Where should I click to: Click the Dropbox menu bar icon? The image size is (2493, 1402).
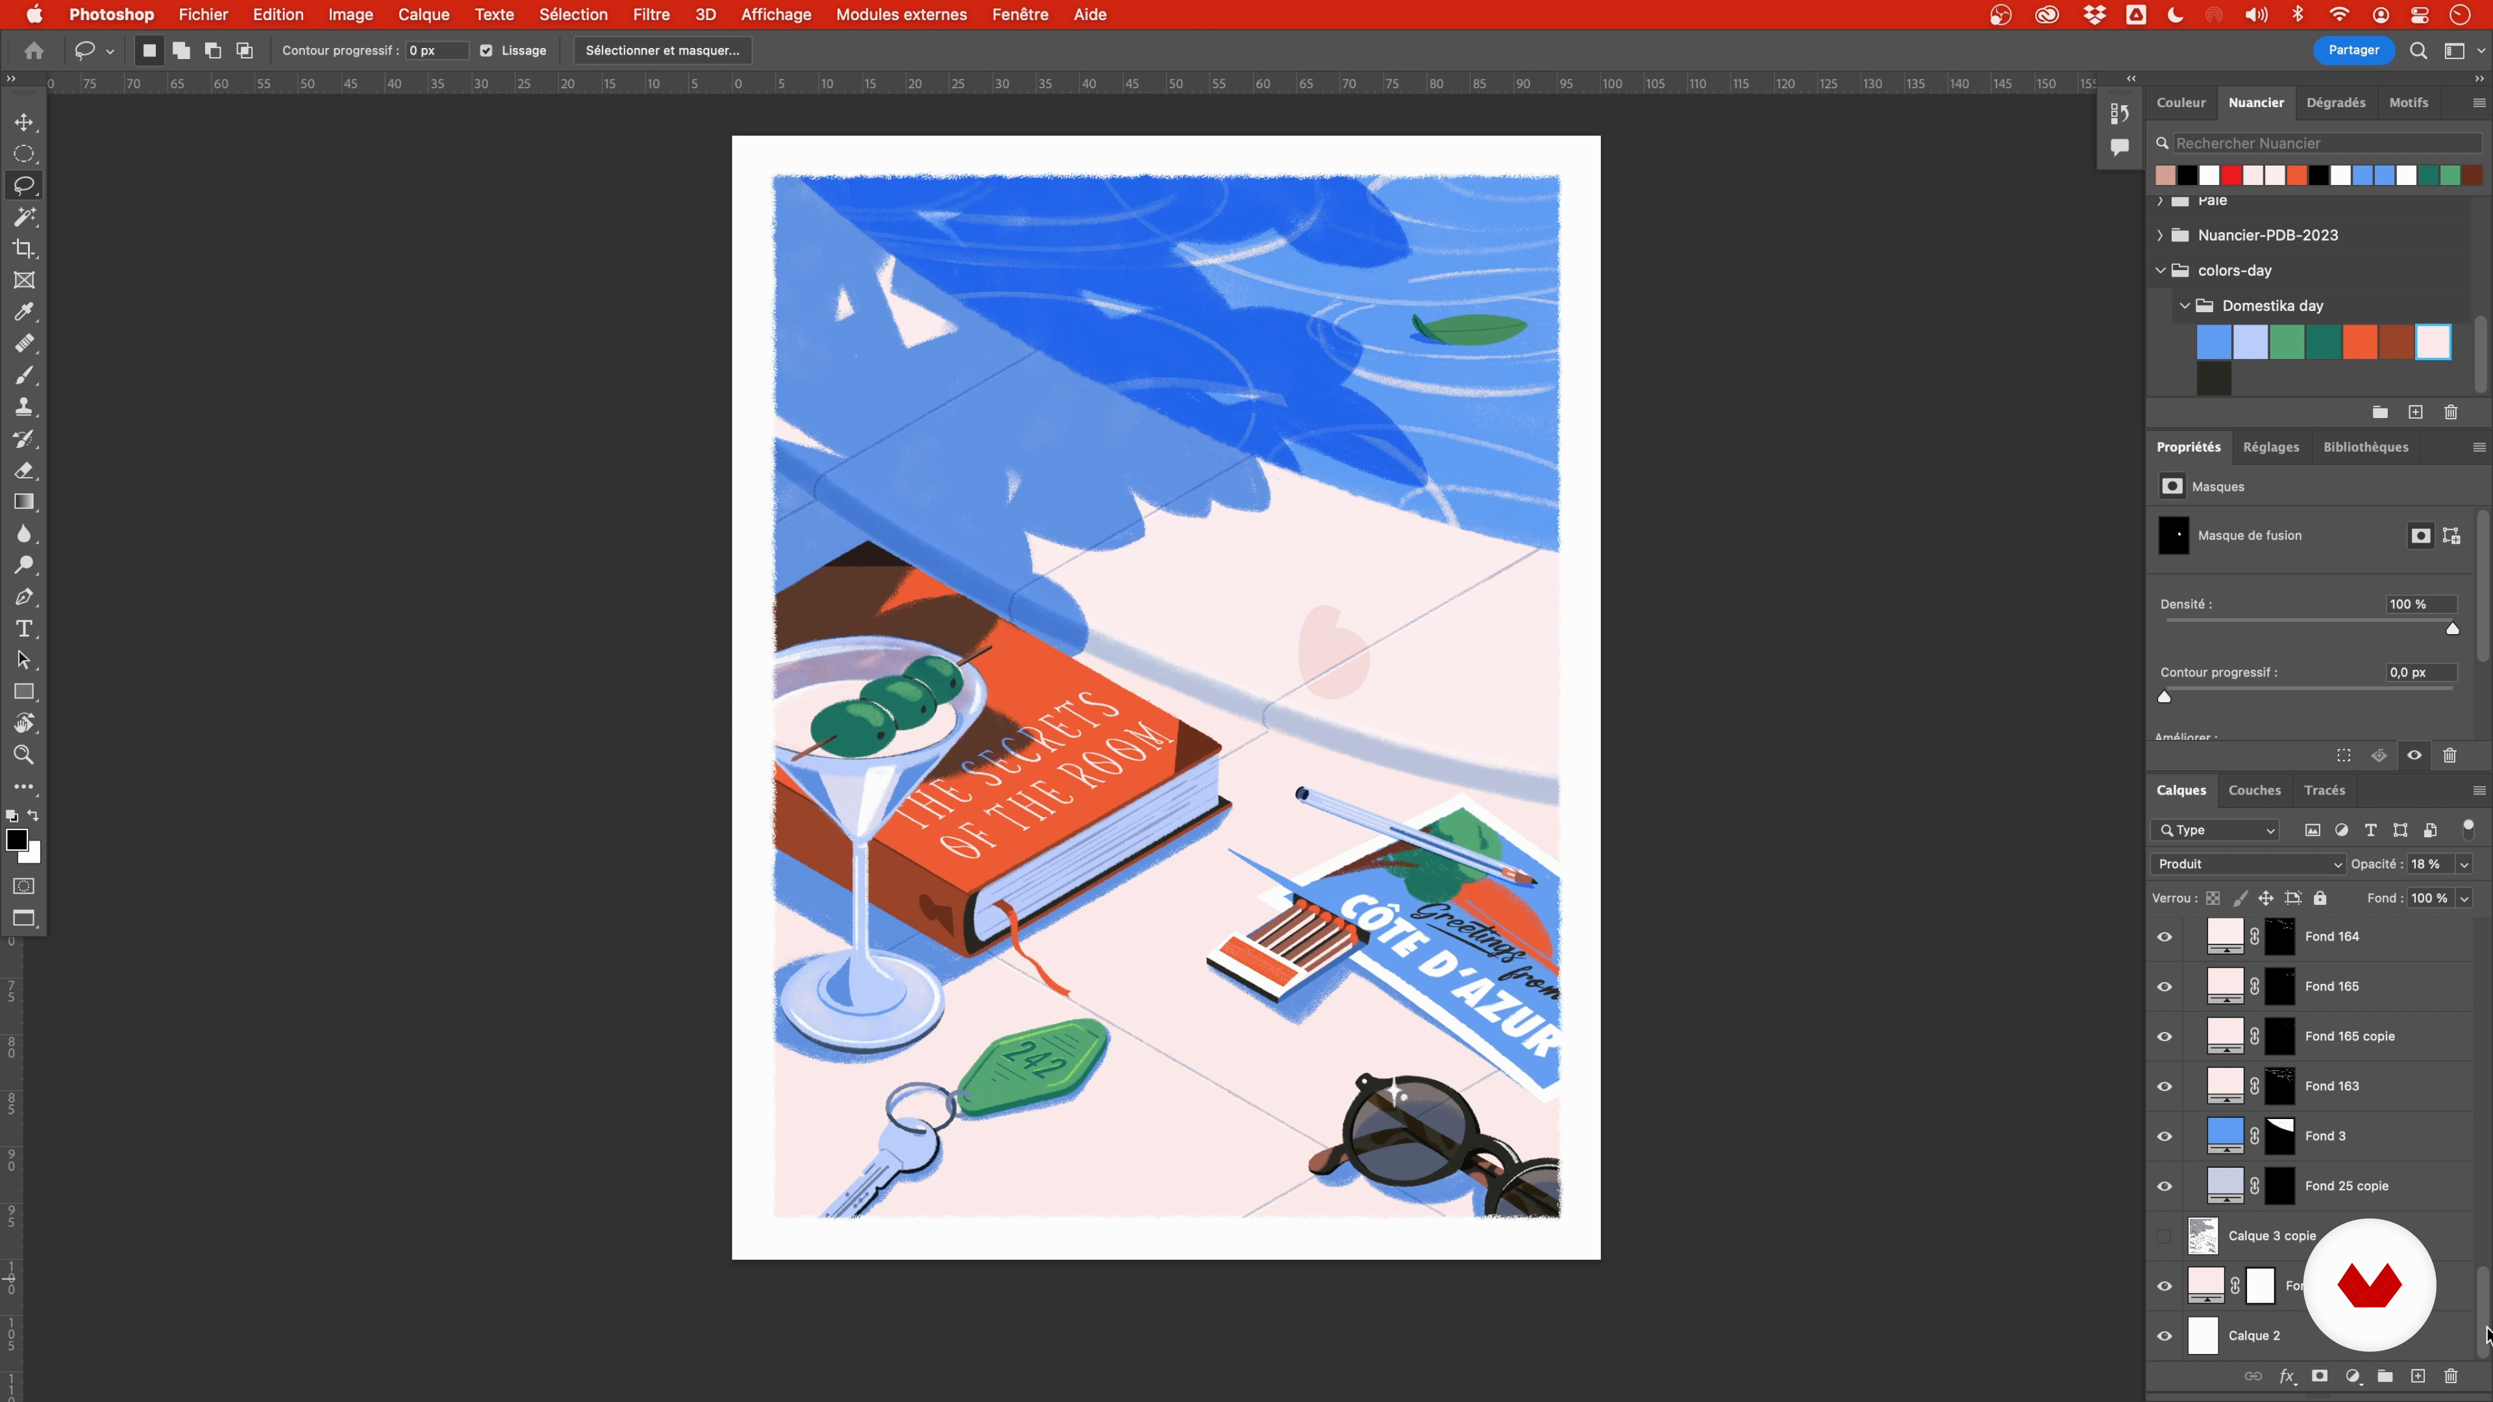[2094, 14]
